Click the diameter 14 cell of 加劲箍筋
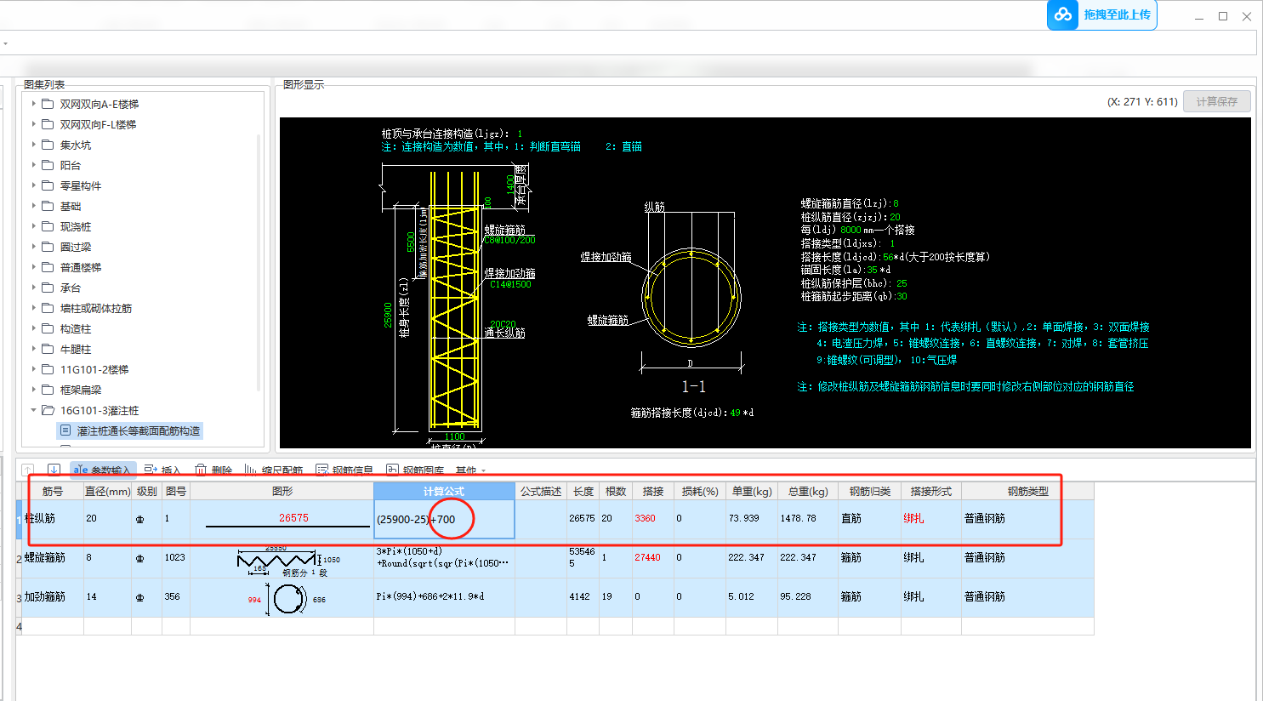 point(107,597)
